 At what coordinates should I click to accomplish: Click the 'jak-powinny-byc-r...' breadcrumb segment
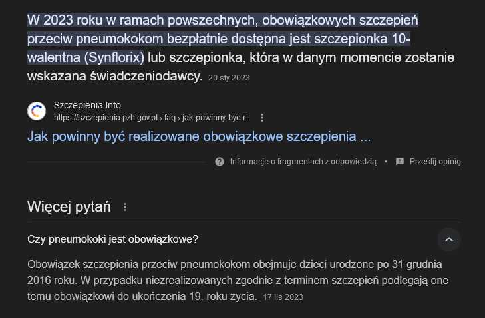[x=216, y=118]
